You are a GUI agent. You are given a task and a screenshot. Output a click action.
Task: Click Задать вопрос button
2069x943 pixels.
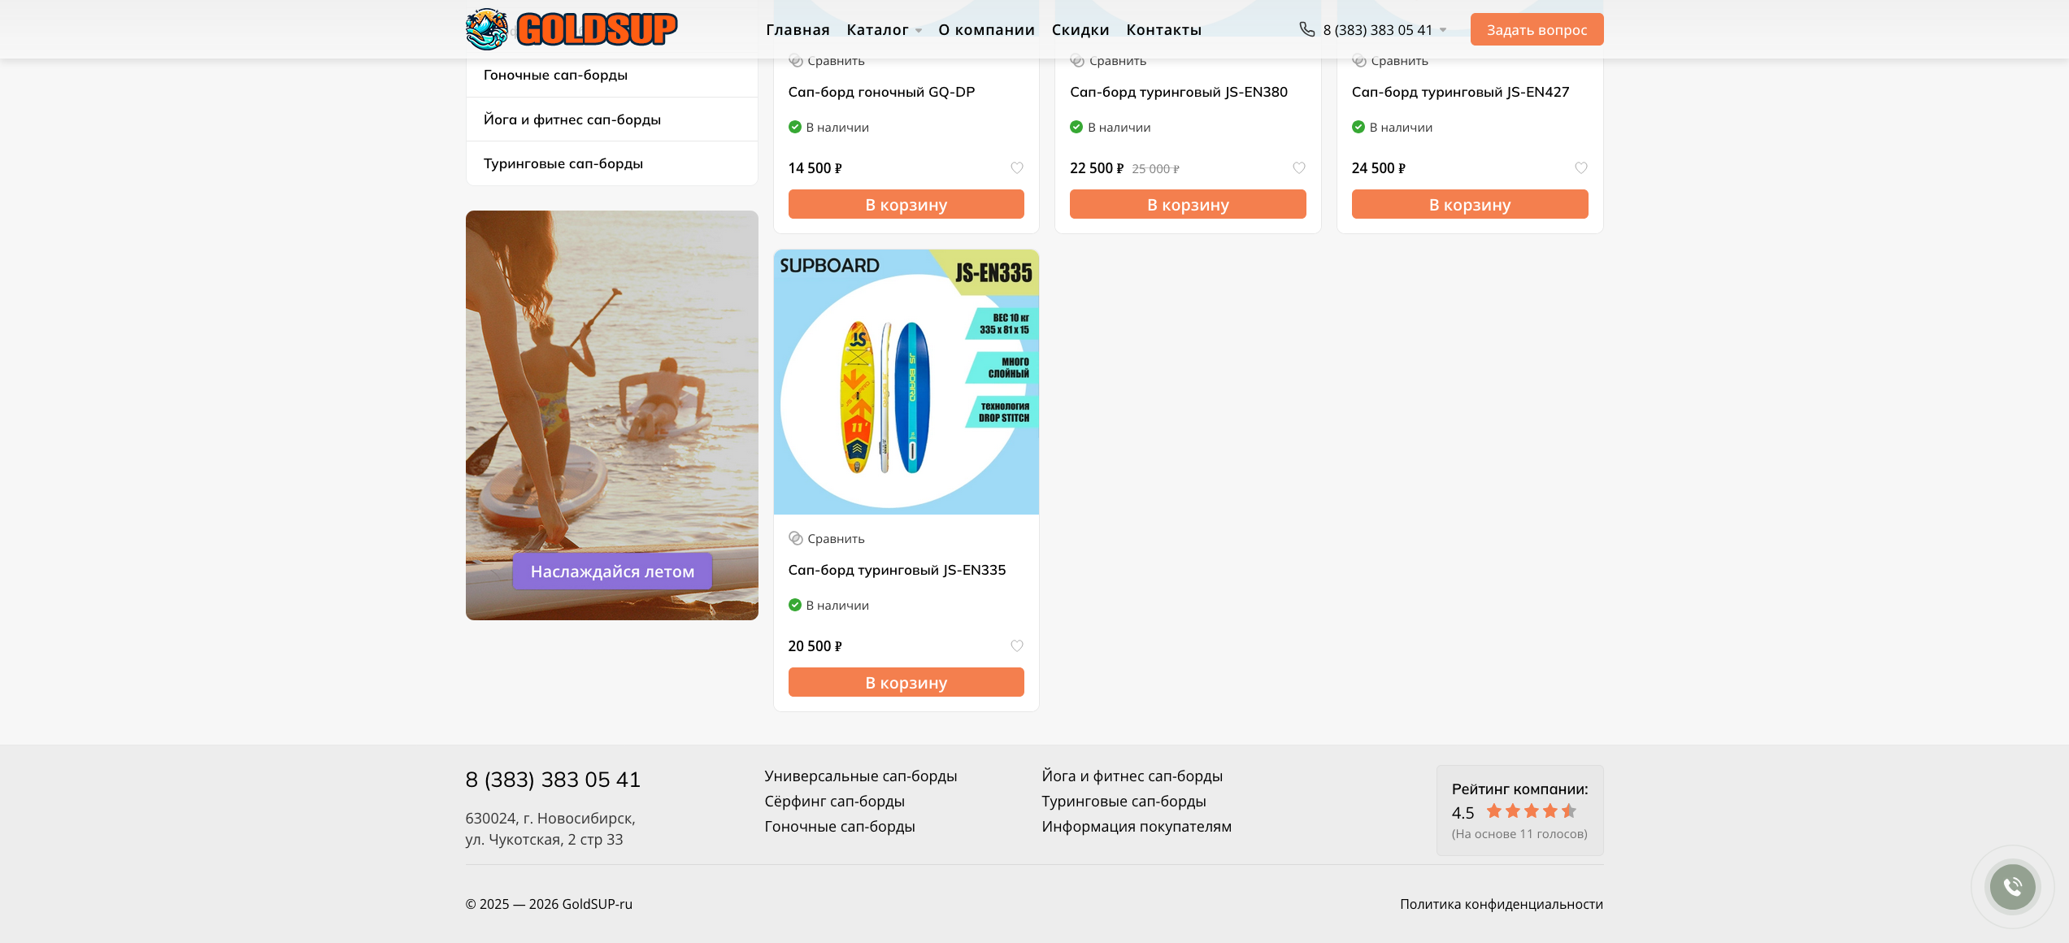click(x=1537, y=29)
